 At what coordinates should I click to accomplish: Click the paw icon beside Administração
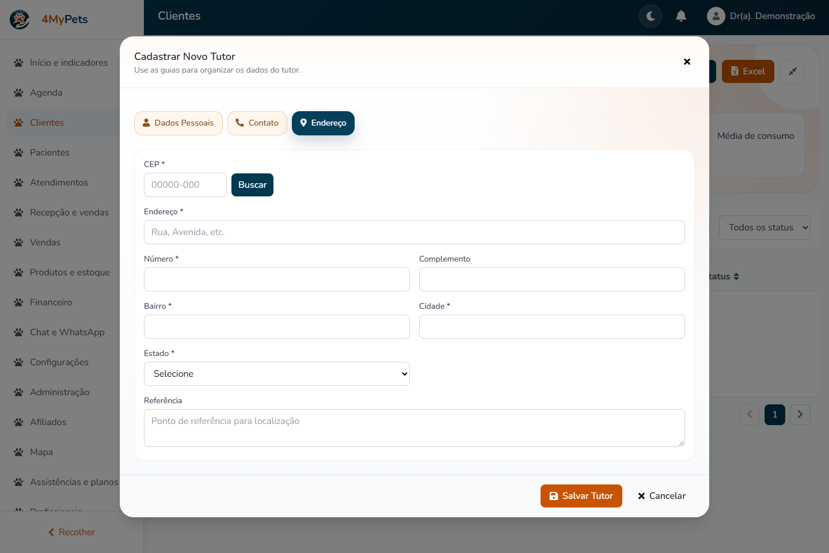click(x=18, y=392)
